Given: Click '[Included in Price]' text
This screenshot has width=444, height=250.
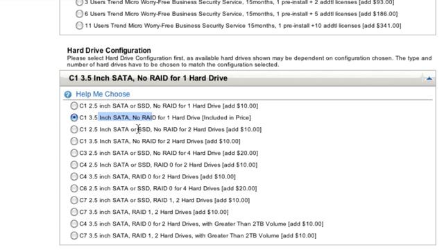Looking at the screenshot, I should click(x=226, y=117).
